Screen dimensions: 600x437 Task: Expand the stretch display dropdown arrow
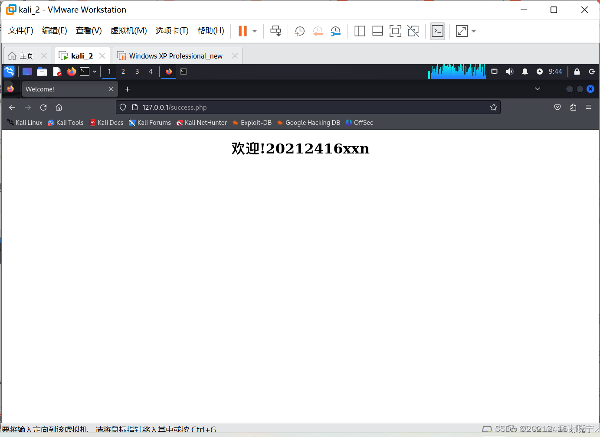pyautogui.click(x=474, y=31)
